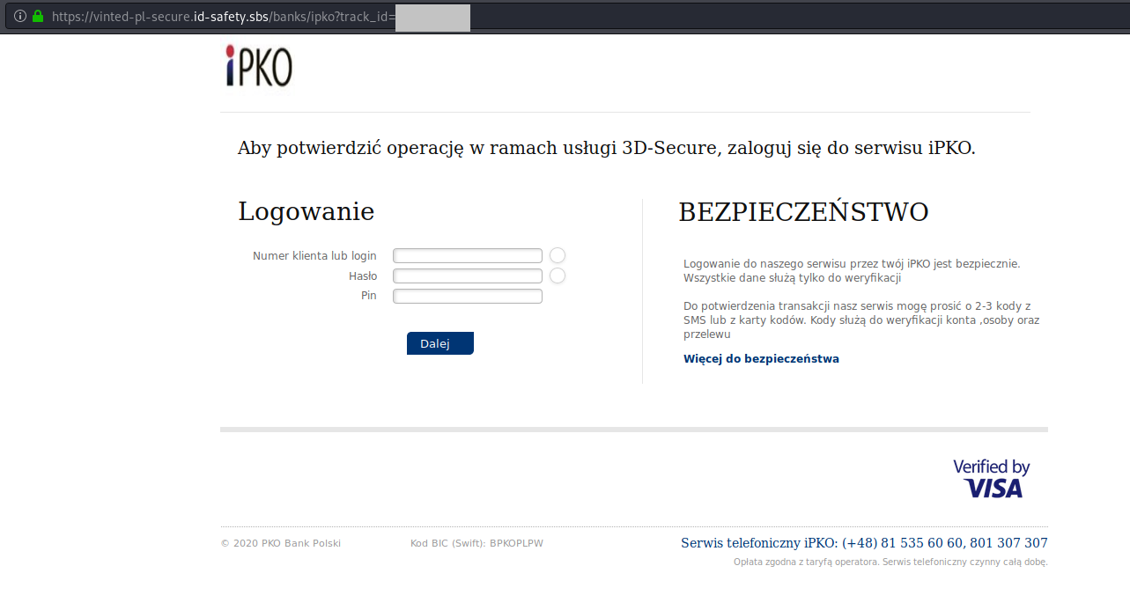
Task: Focus the Hasło password field
Action: (x=467, y=276)
